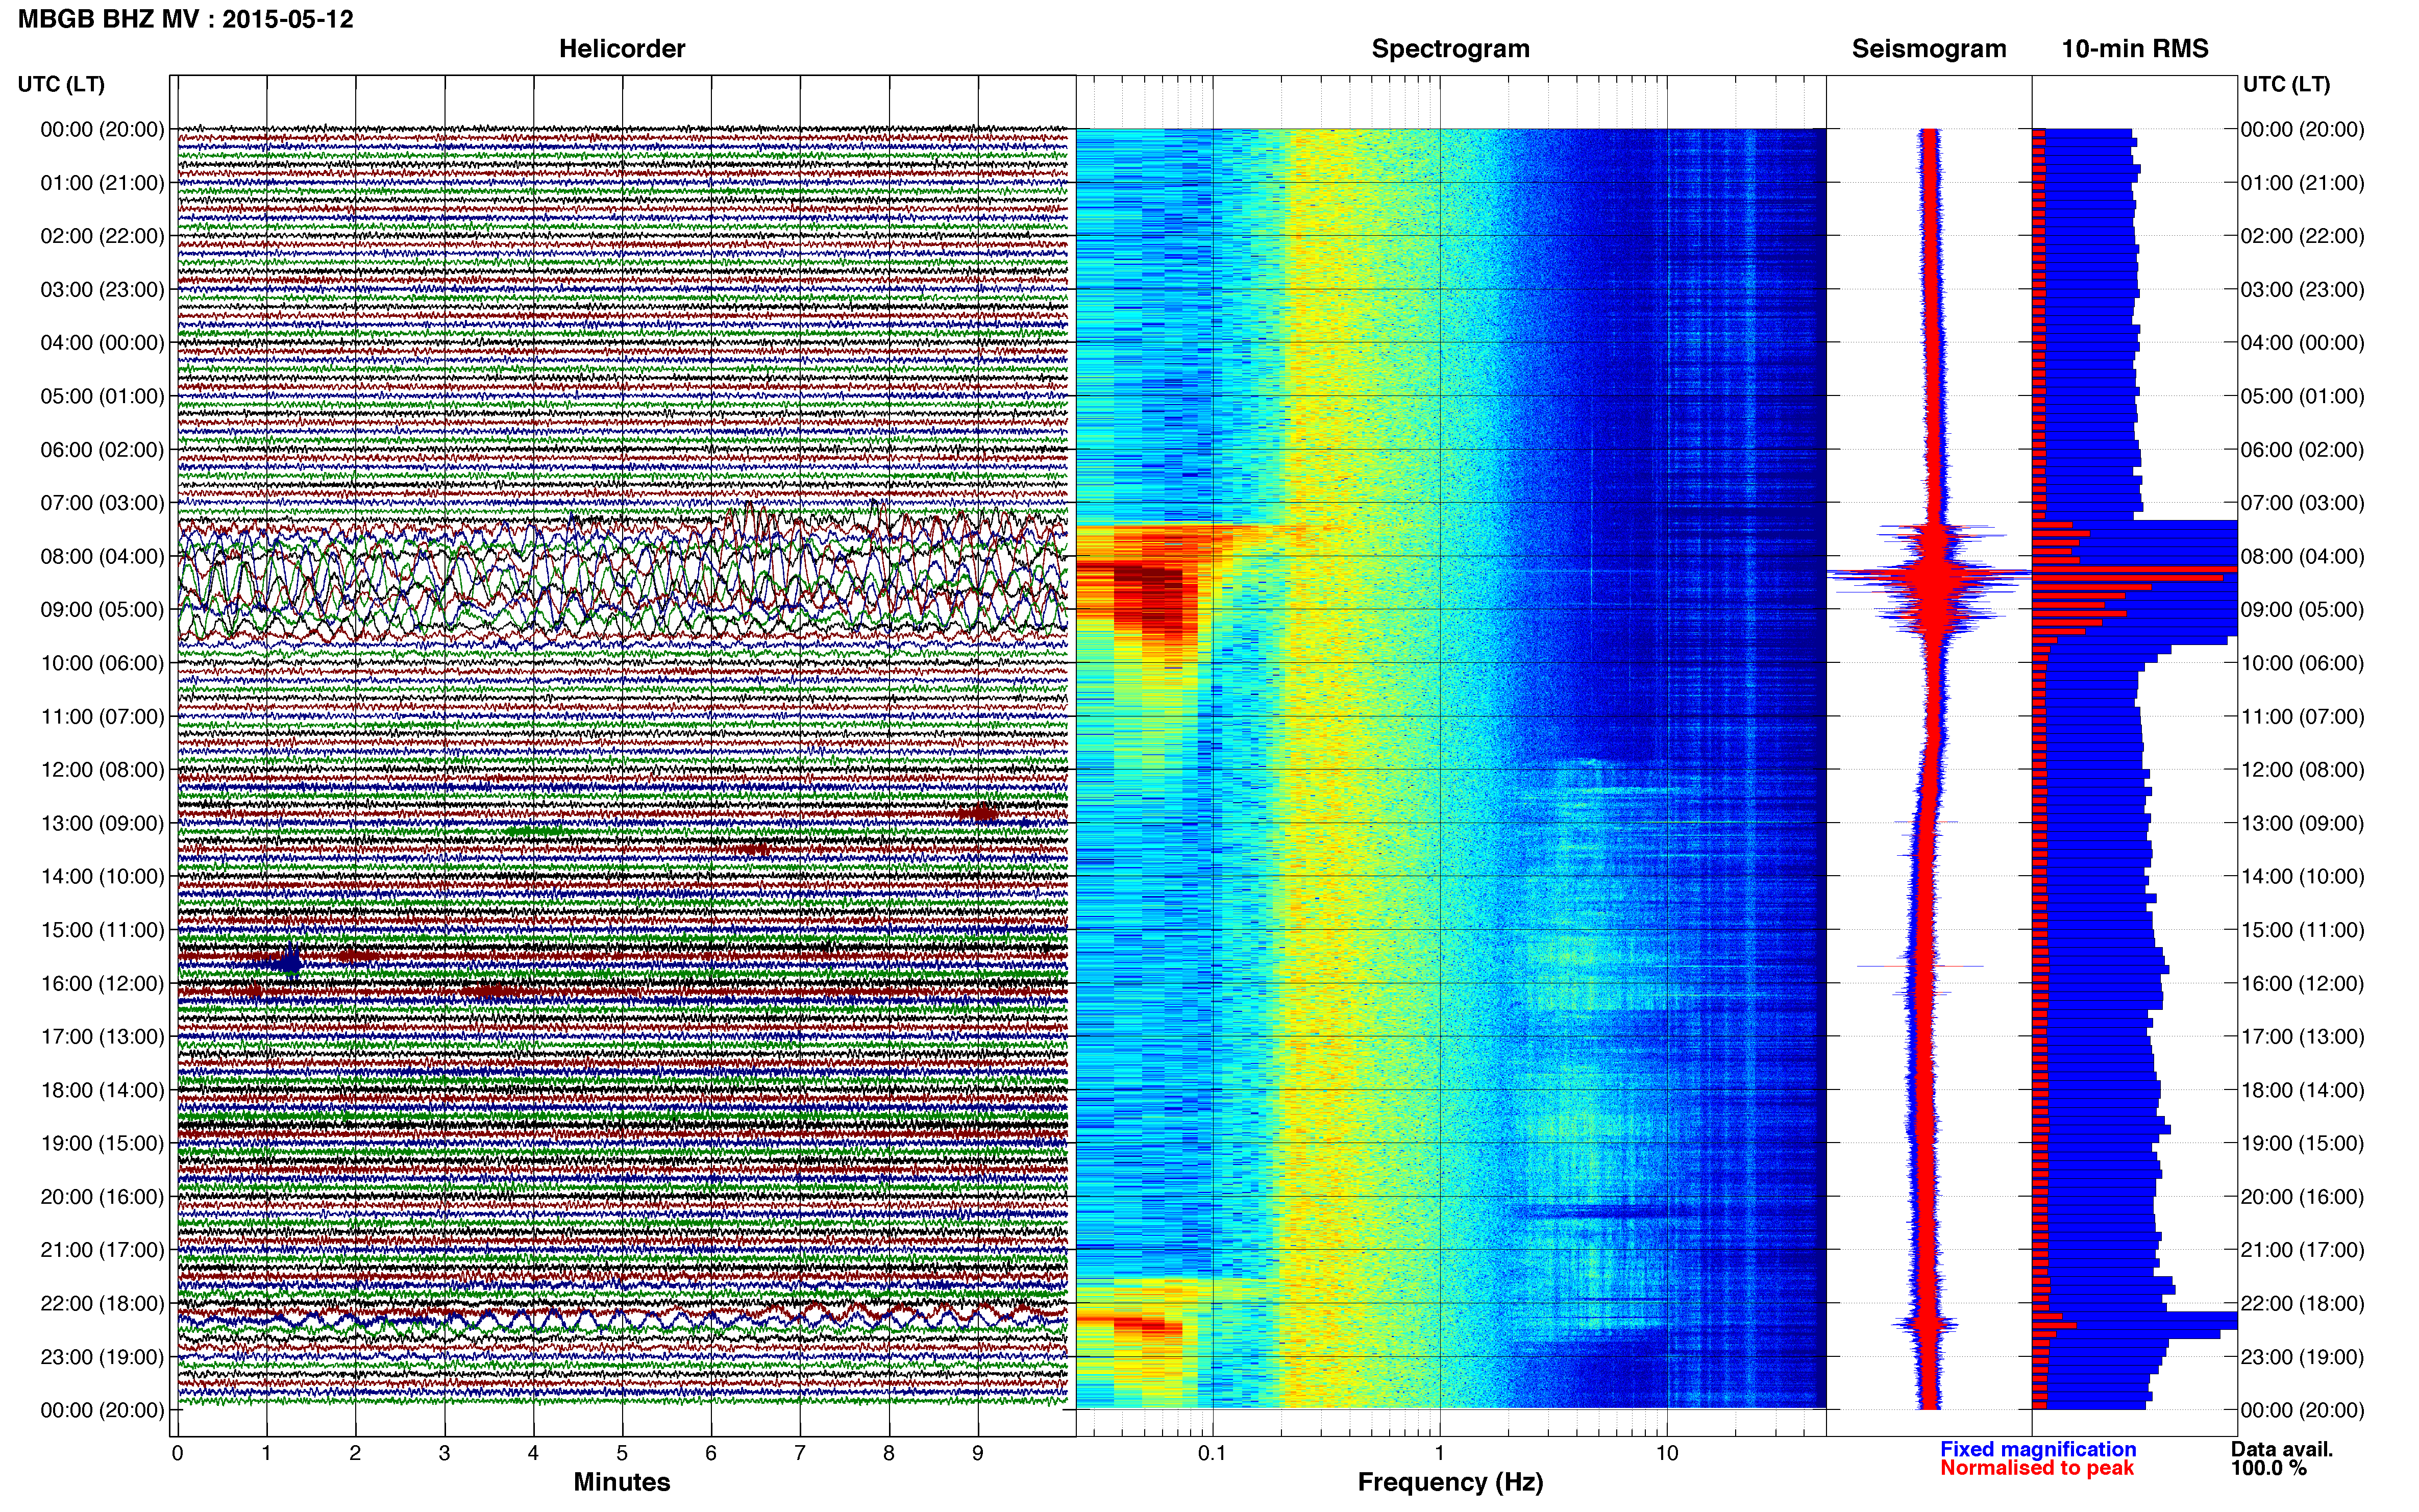Click the Minutes axis tick label 0
2419x1512 pixels.
tap(177, 1453)
